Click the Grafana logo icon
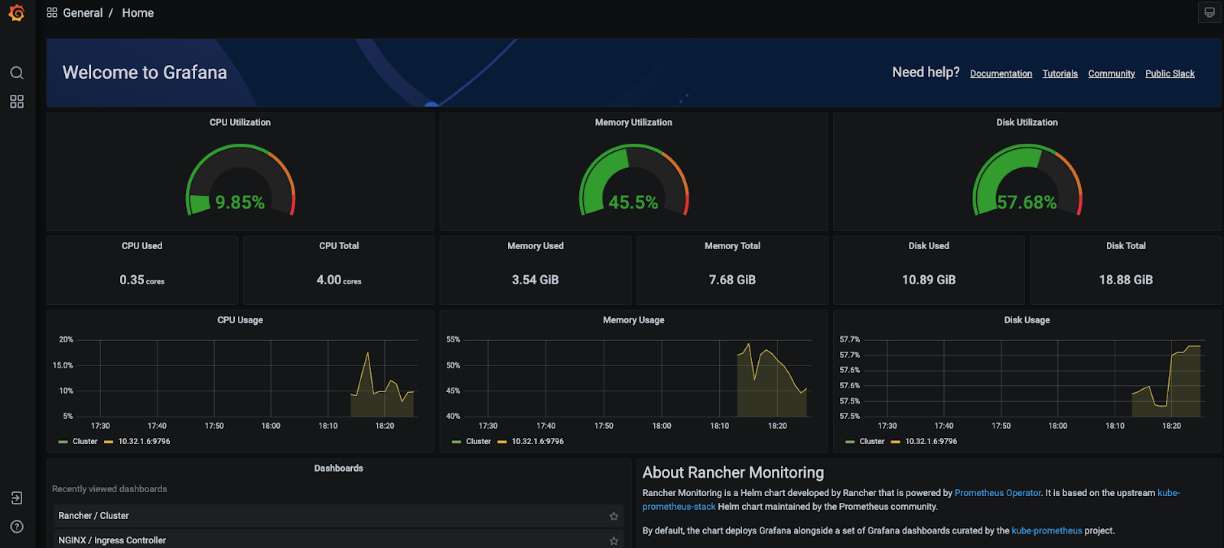The width and height of the screenshot is (1224, 548). 17,13
